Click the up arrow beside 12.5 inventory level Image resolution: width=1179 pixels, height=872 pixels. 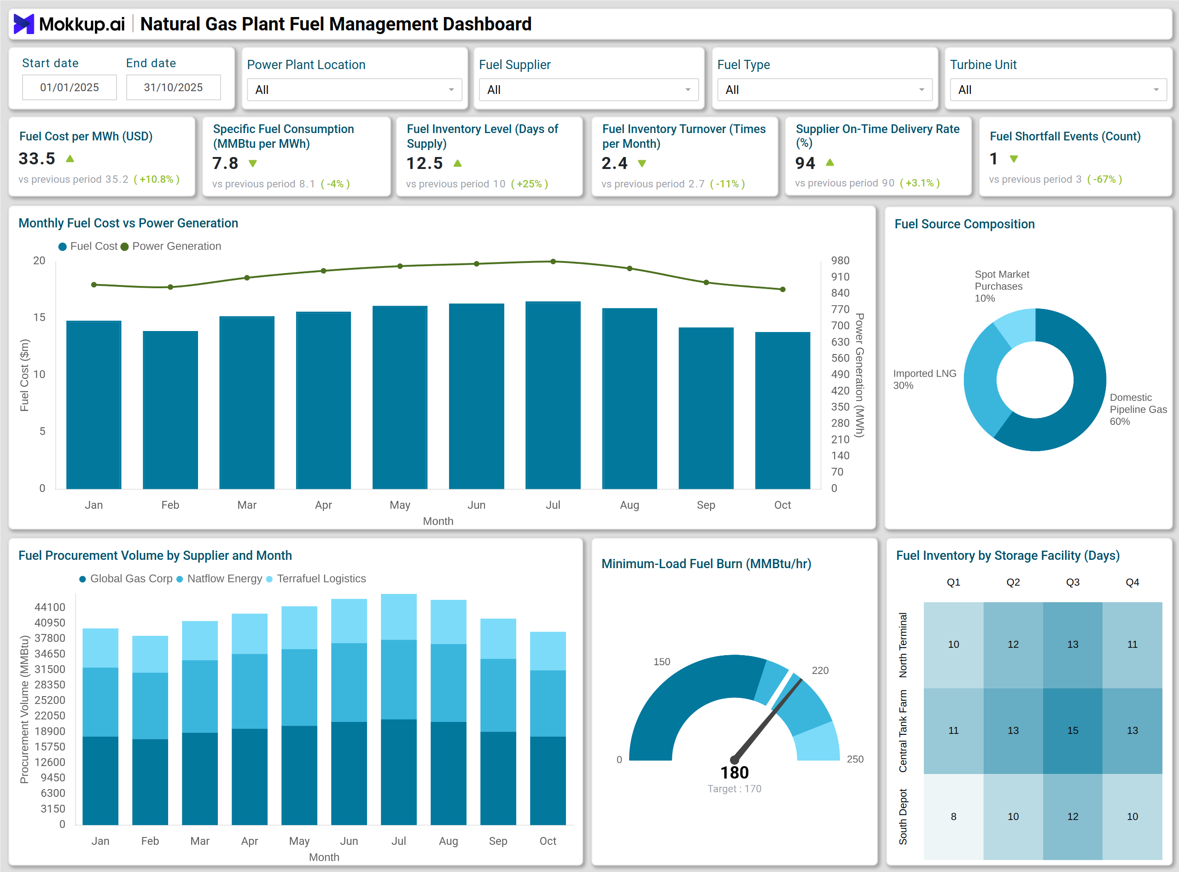point(458,163)
